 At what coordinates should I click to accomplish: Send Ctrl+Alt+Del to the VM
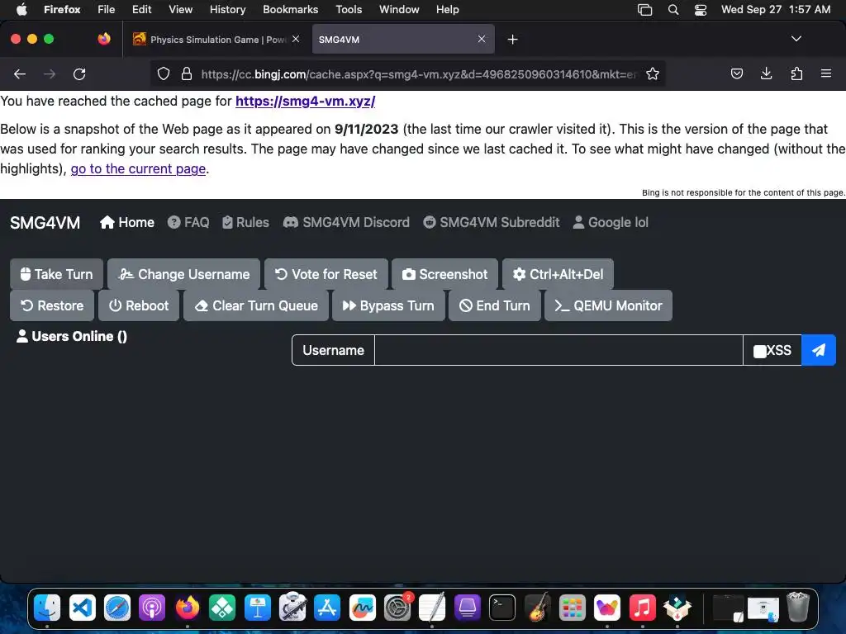pos(558,274)
